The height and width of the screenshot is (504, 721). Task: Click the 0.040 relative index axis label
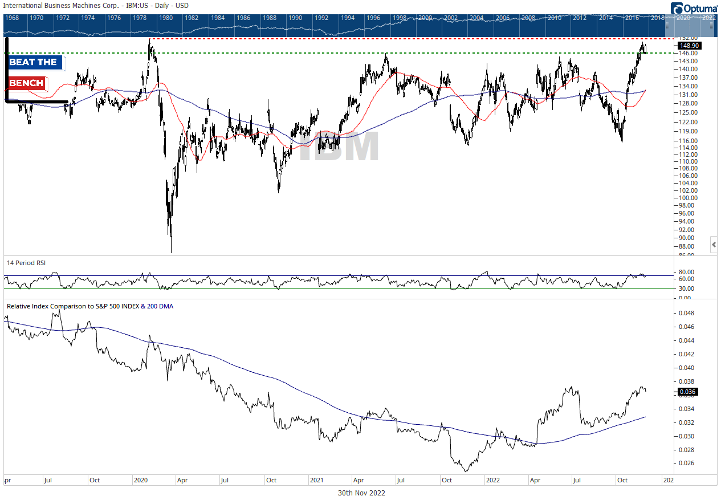point(687,368)
